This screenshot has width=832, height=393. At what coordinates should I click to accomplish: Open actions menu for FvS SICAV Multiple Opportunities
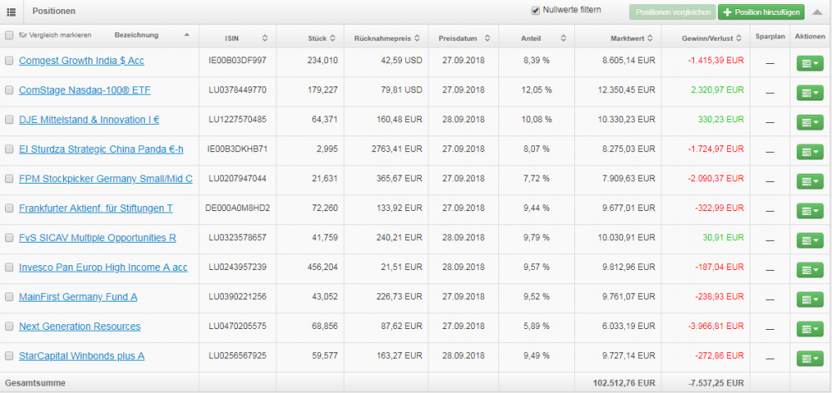pyautogui.click(x=810, y=240)
